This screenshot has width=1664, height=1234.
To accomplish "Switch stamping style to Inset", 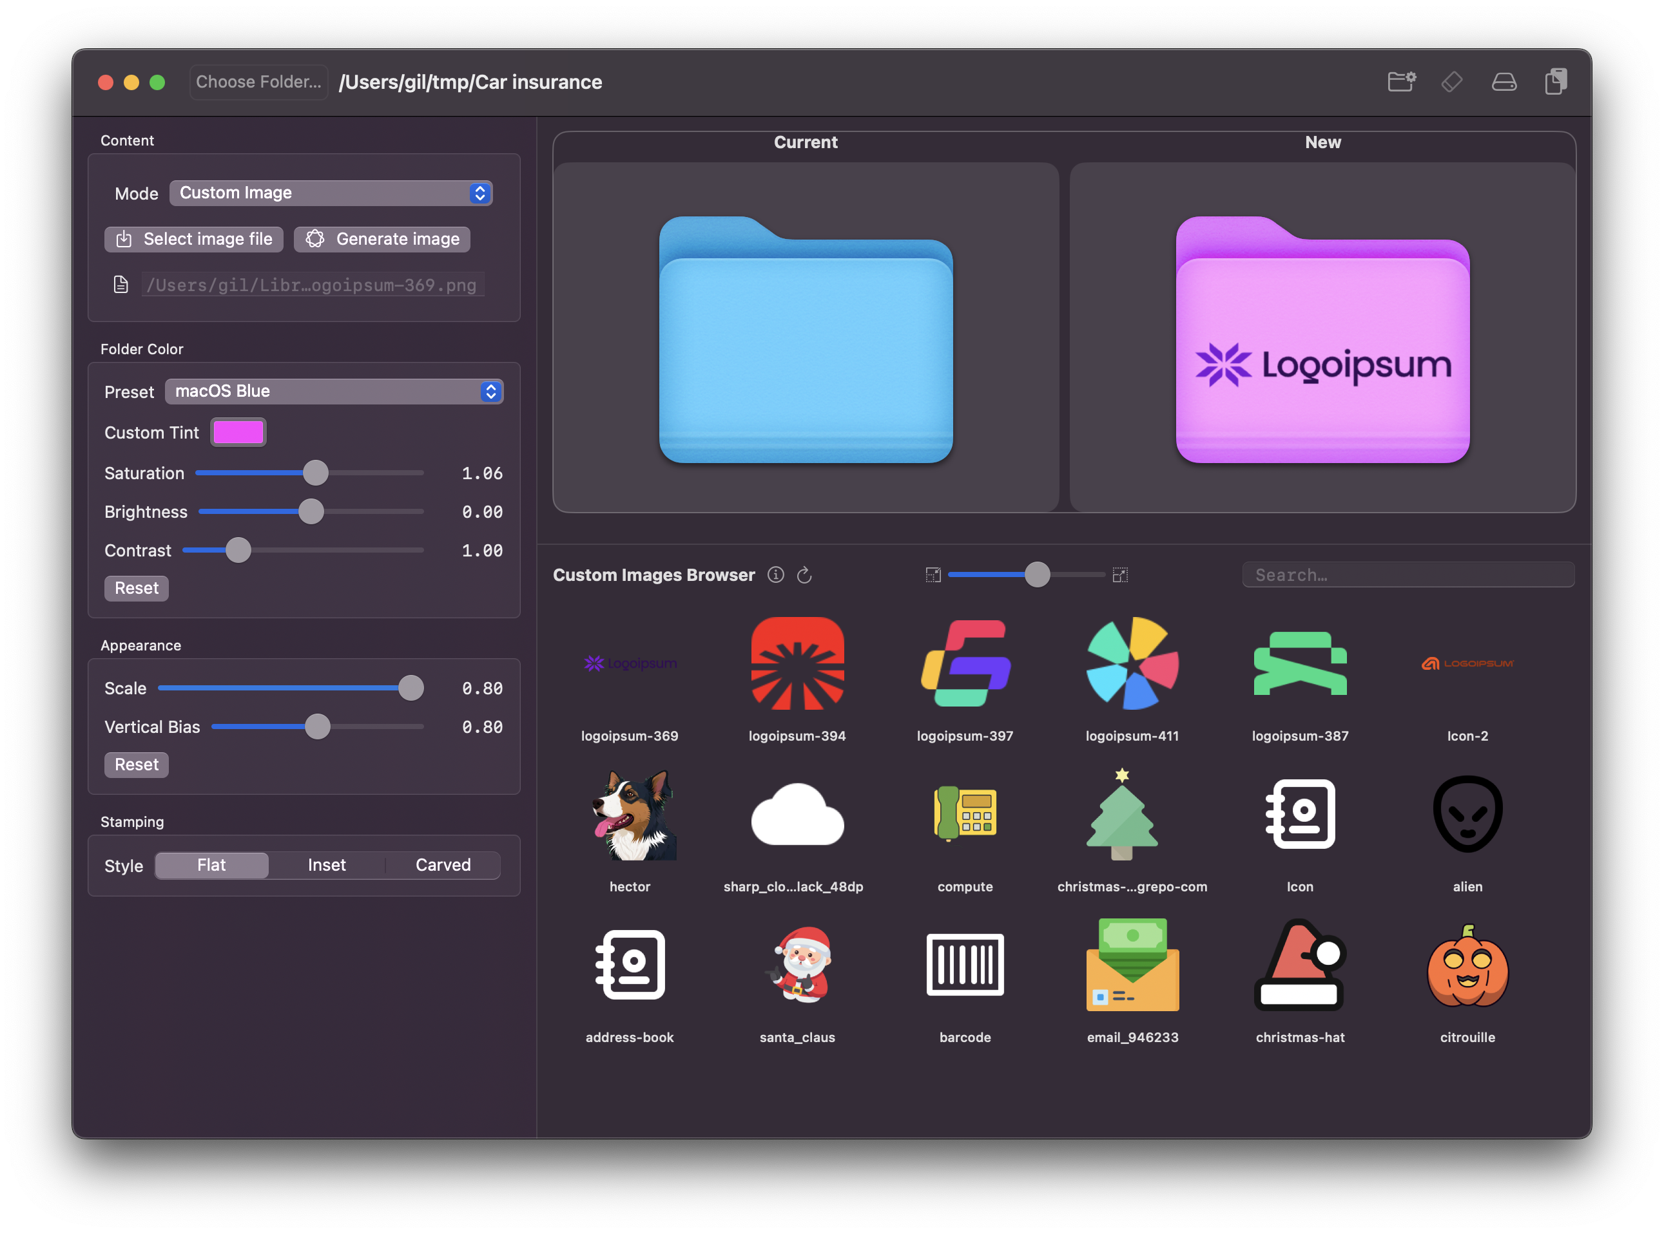I will pos(327,865).
